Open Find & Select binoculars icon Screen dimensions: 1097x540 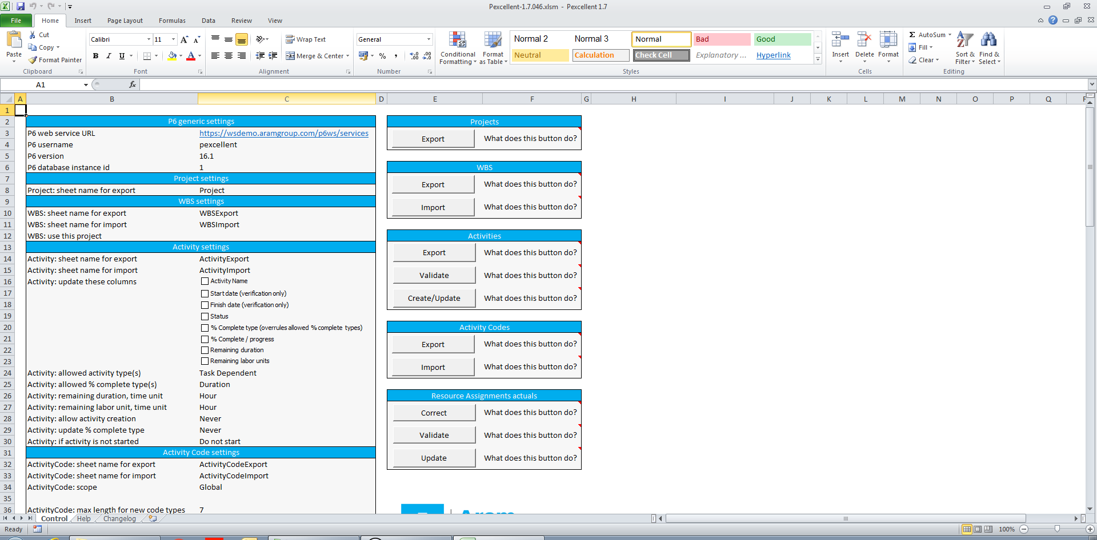[988, 40]
